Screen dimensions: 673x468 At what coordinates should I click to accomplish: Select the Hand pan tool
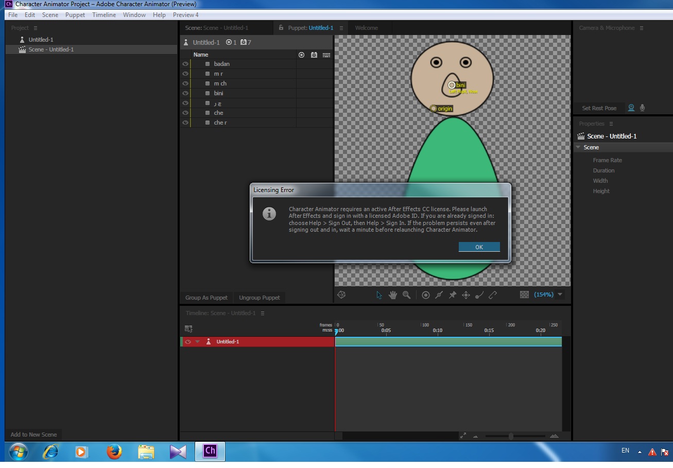click(393, 295)
